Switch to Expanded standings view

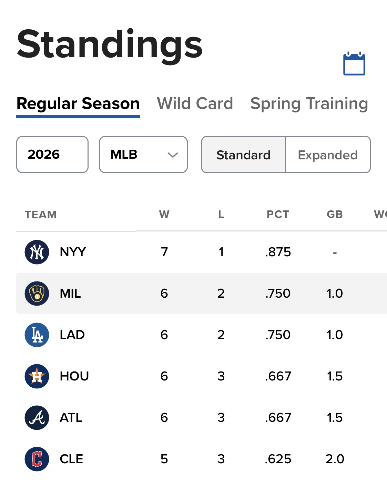[x=328, y=155]
